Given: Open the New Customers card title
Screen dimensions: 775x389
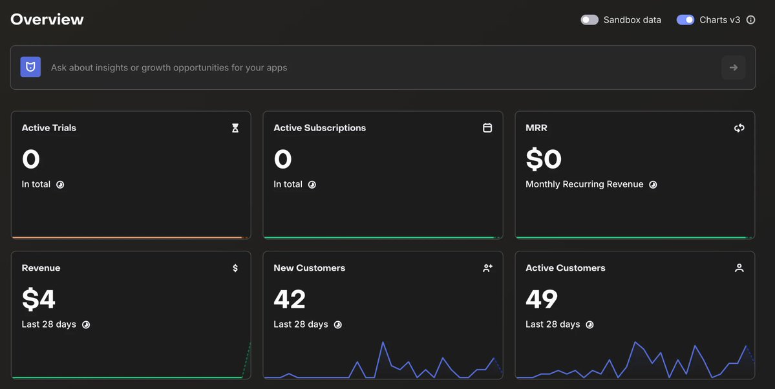Looking at the screenshot, I should click(310, 268).
